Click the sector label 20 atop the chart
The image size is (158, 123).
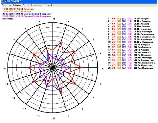click(54, 19)
